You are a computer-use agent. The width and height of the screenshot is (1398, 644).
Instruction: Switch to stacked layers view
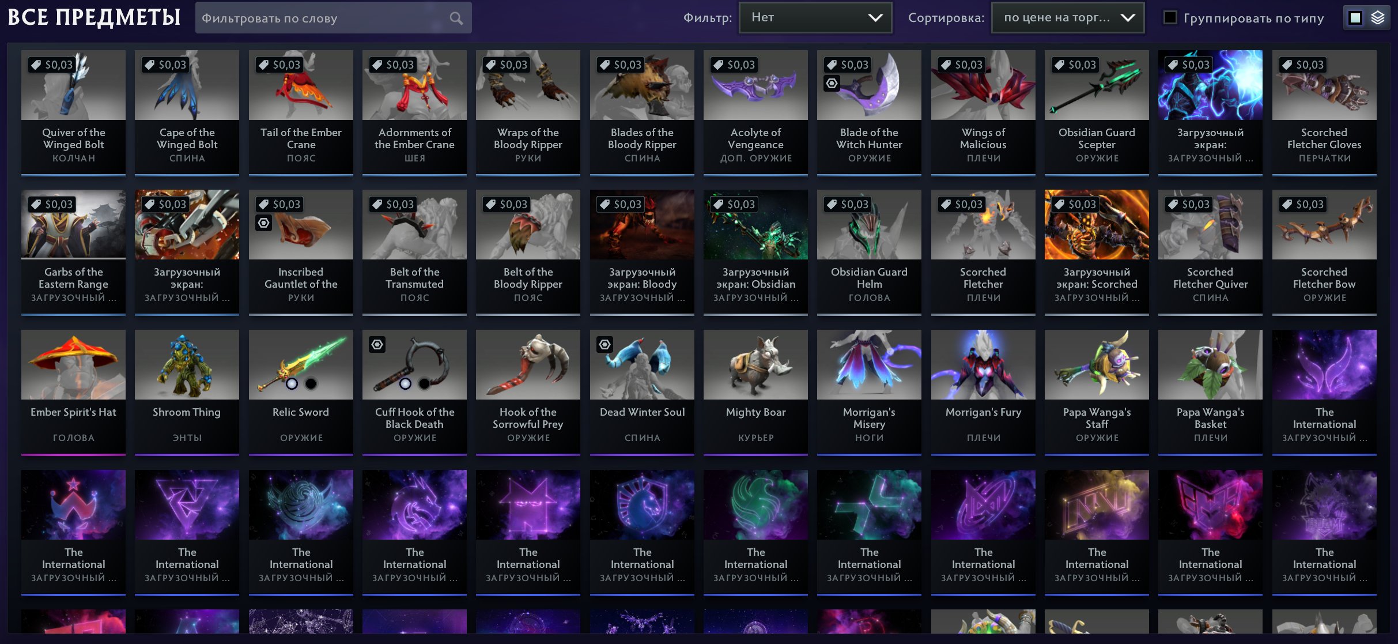click(x=1377, y=18)
